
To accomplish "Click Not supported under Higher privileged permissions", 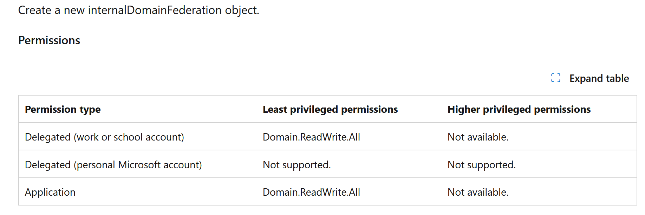I will (482, 165).
